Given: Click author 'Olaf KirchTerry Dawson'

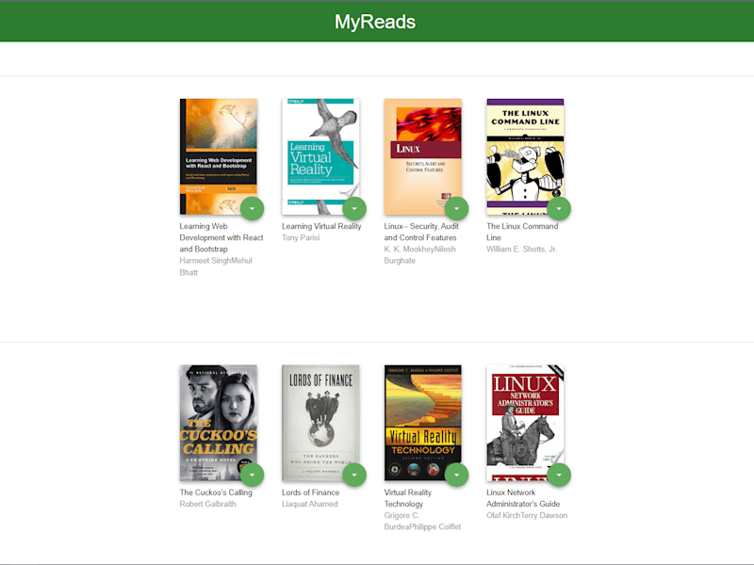Looking at the screenshot, I should (x=527, y=515).
